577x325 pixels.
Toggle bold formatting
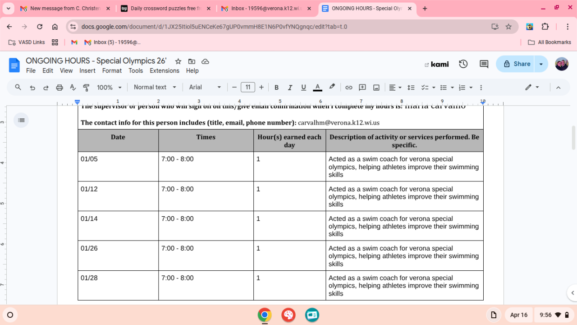pyautogui.click(x=276, y=88)
